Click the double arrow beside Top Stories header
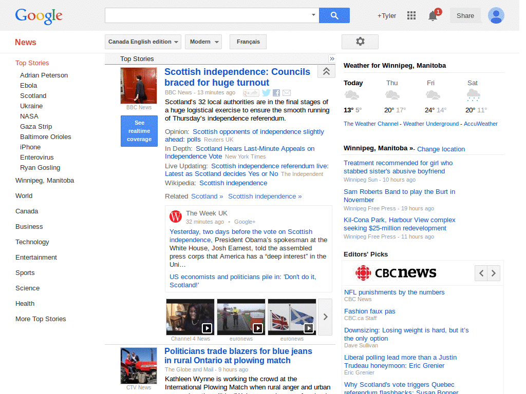This screenshot has width=526, height=394. [x=332, y=59]
